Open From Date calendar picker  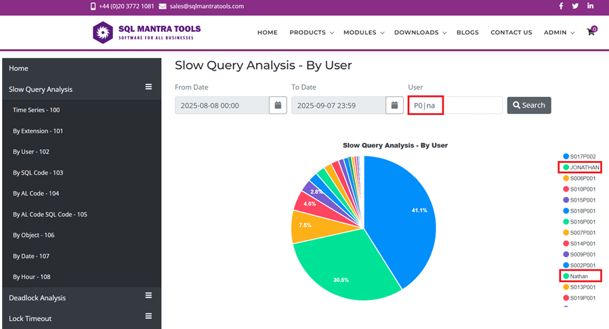[x=278, y=105]
